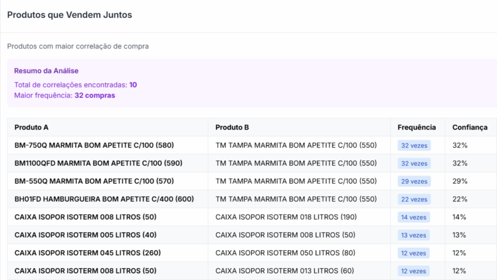Click the "14 vezes" frequency badge
The image size is (497, 280).
[414, 217]
